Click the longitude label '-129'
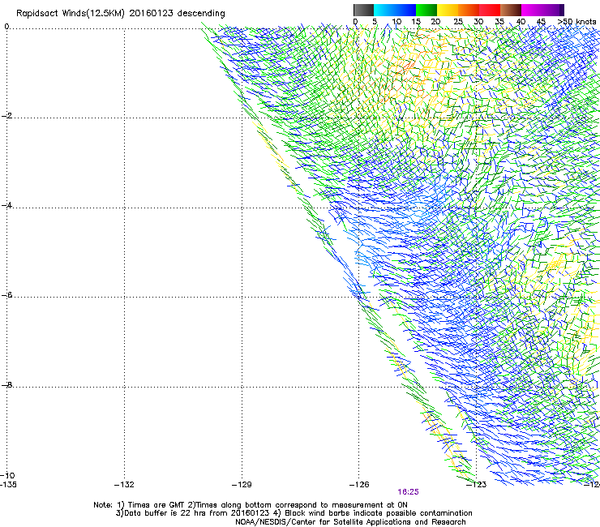 coord(242,485)
